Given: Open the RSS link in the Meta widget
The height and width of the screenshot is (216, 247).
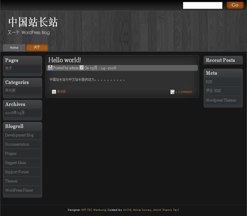Looking at the screenshot, I should tap(209, 82).
